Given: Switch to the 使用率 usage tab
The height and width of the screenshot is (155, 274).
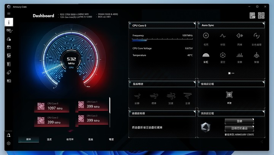Looking at the screenshot, I should [70, 139].
